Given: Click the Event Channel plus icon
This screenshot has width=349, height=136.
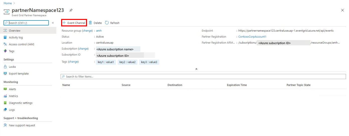Looking at the screenshot, I should (x=64, y=23).
